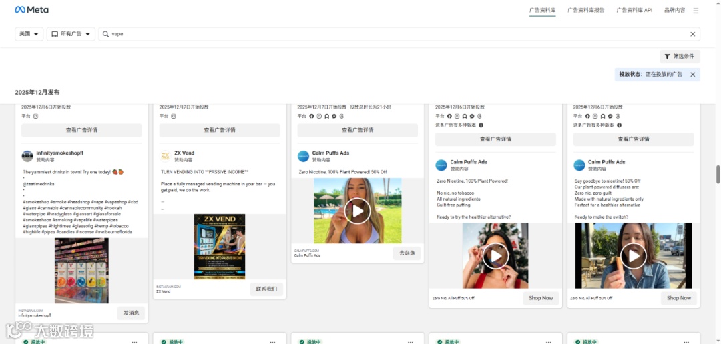Click Messenger icon on the 21小时 Calm Puffs ad
The image size is (721, 344).
click(x=334, y=116)
